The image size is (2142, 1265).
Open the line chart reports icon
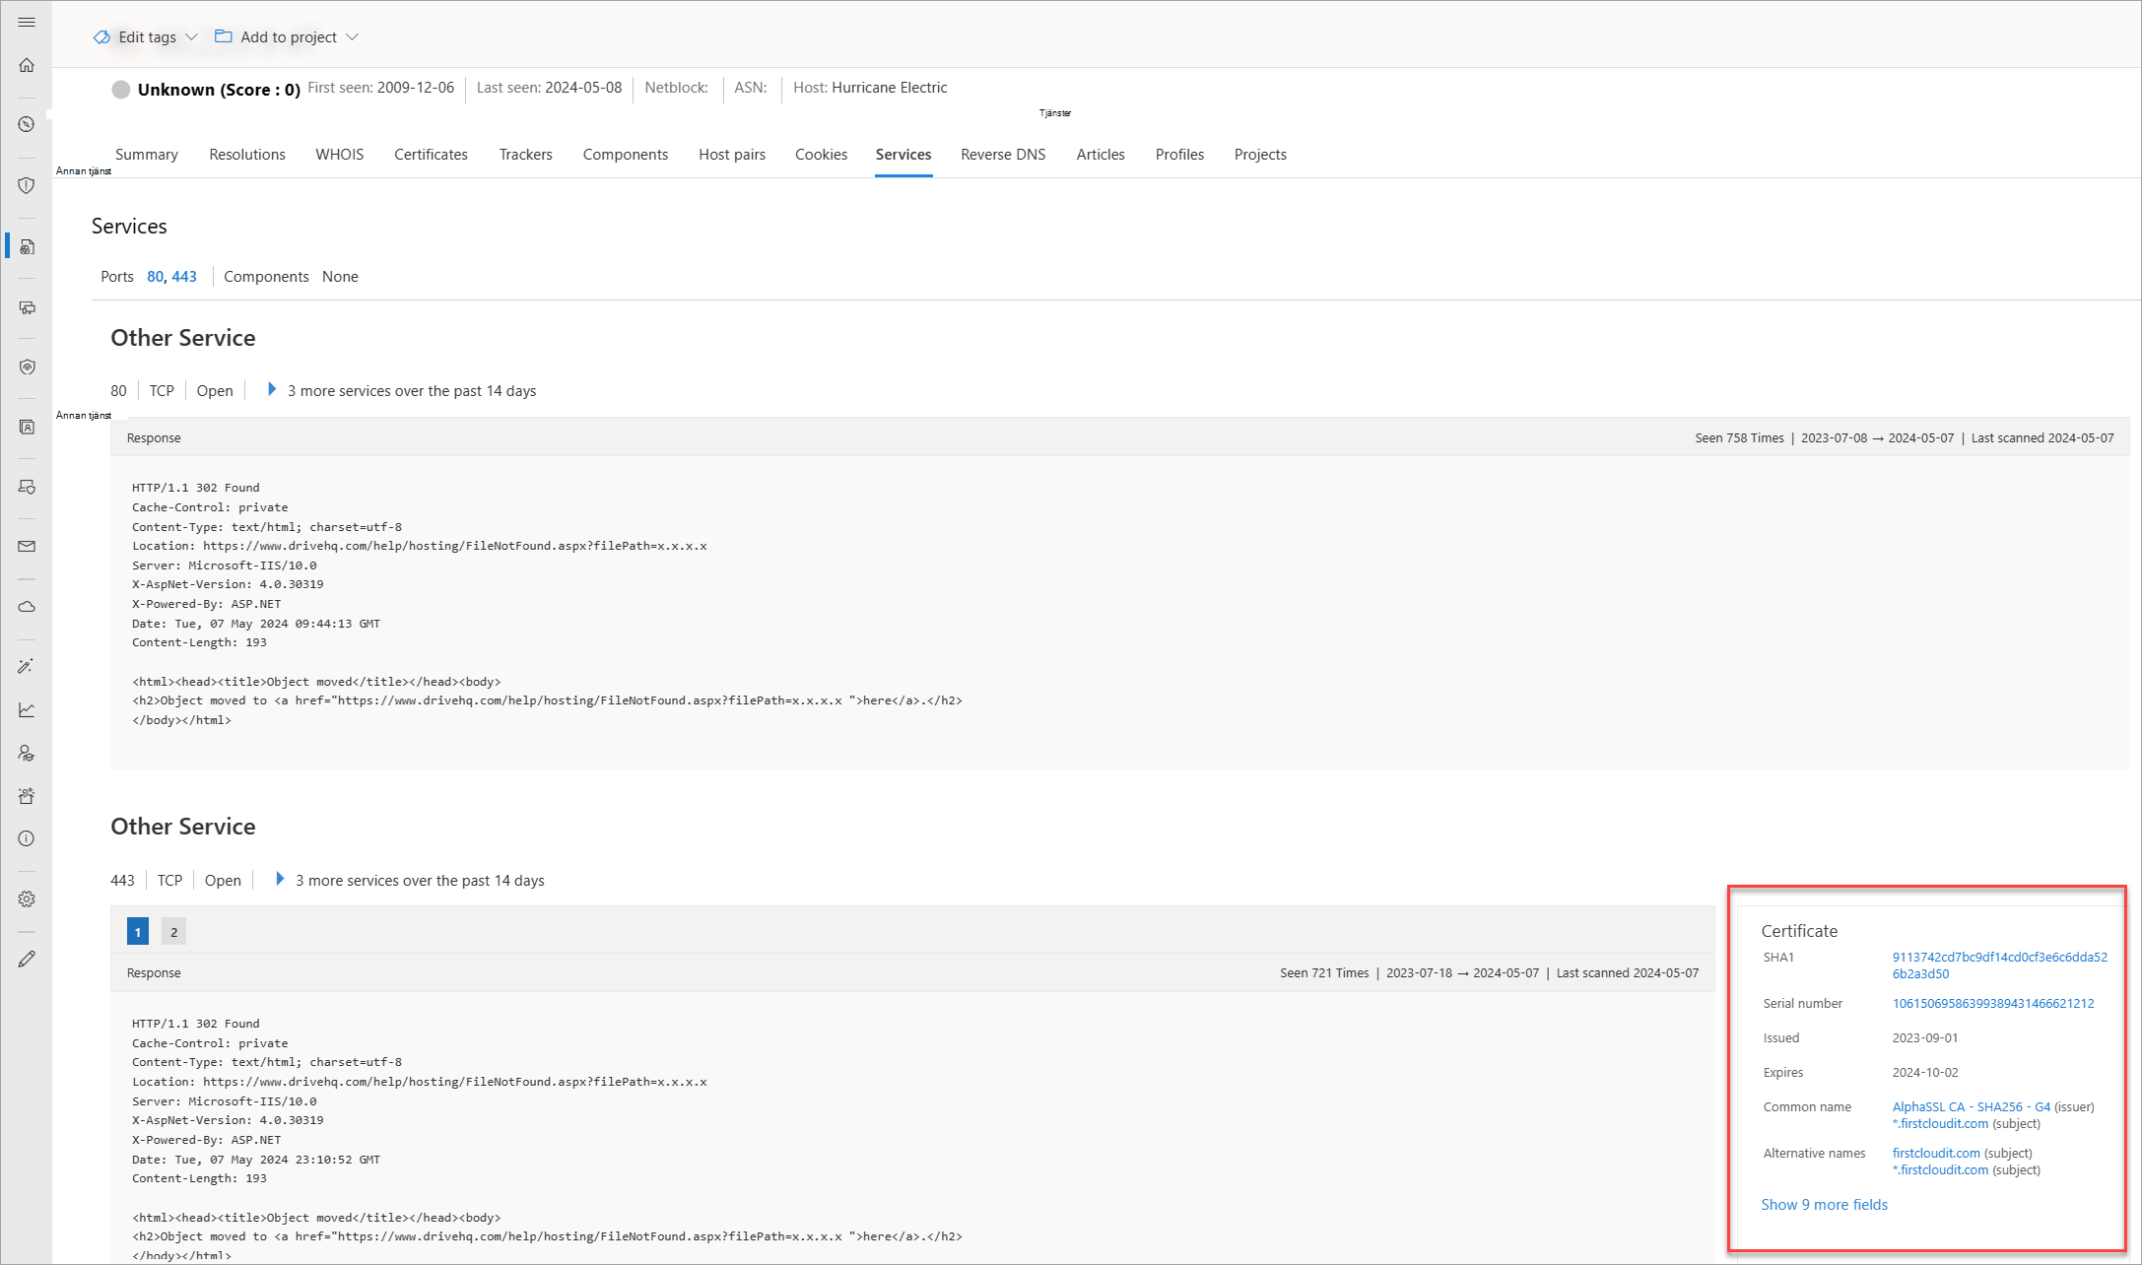coord(27,709)
